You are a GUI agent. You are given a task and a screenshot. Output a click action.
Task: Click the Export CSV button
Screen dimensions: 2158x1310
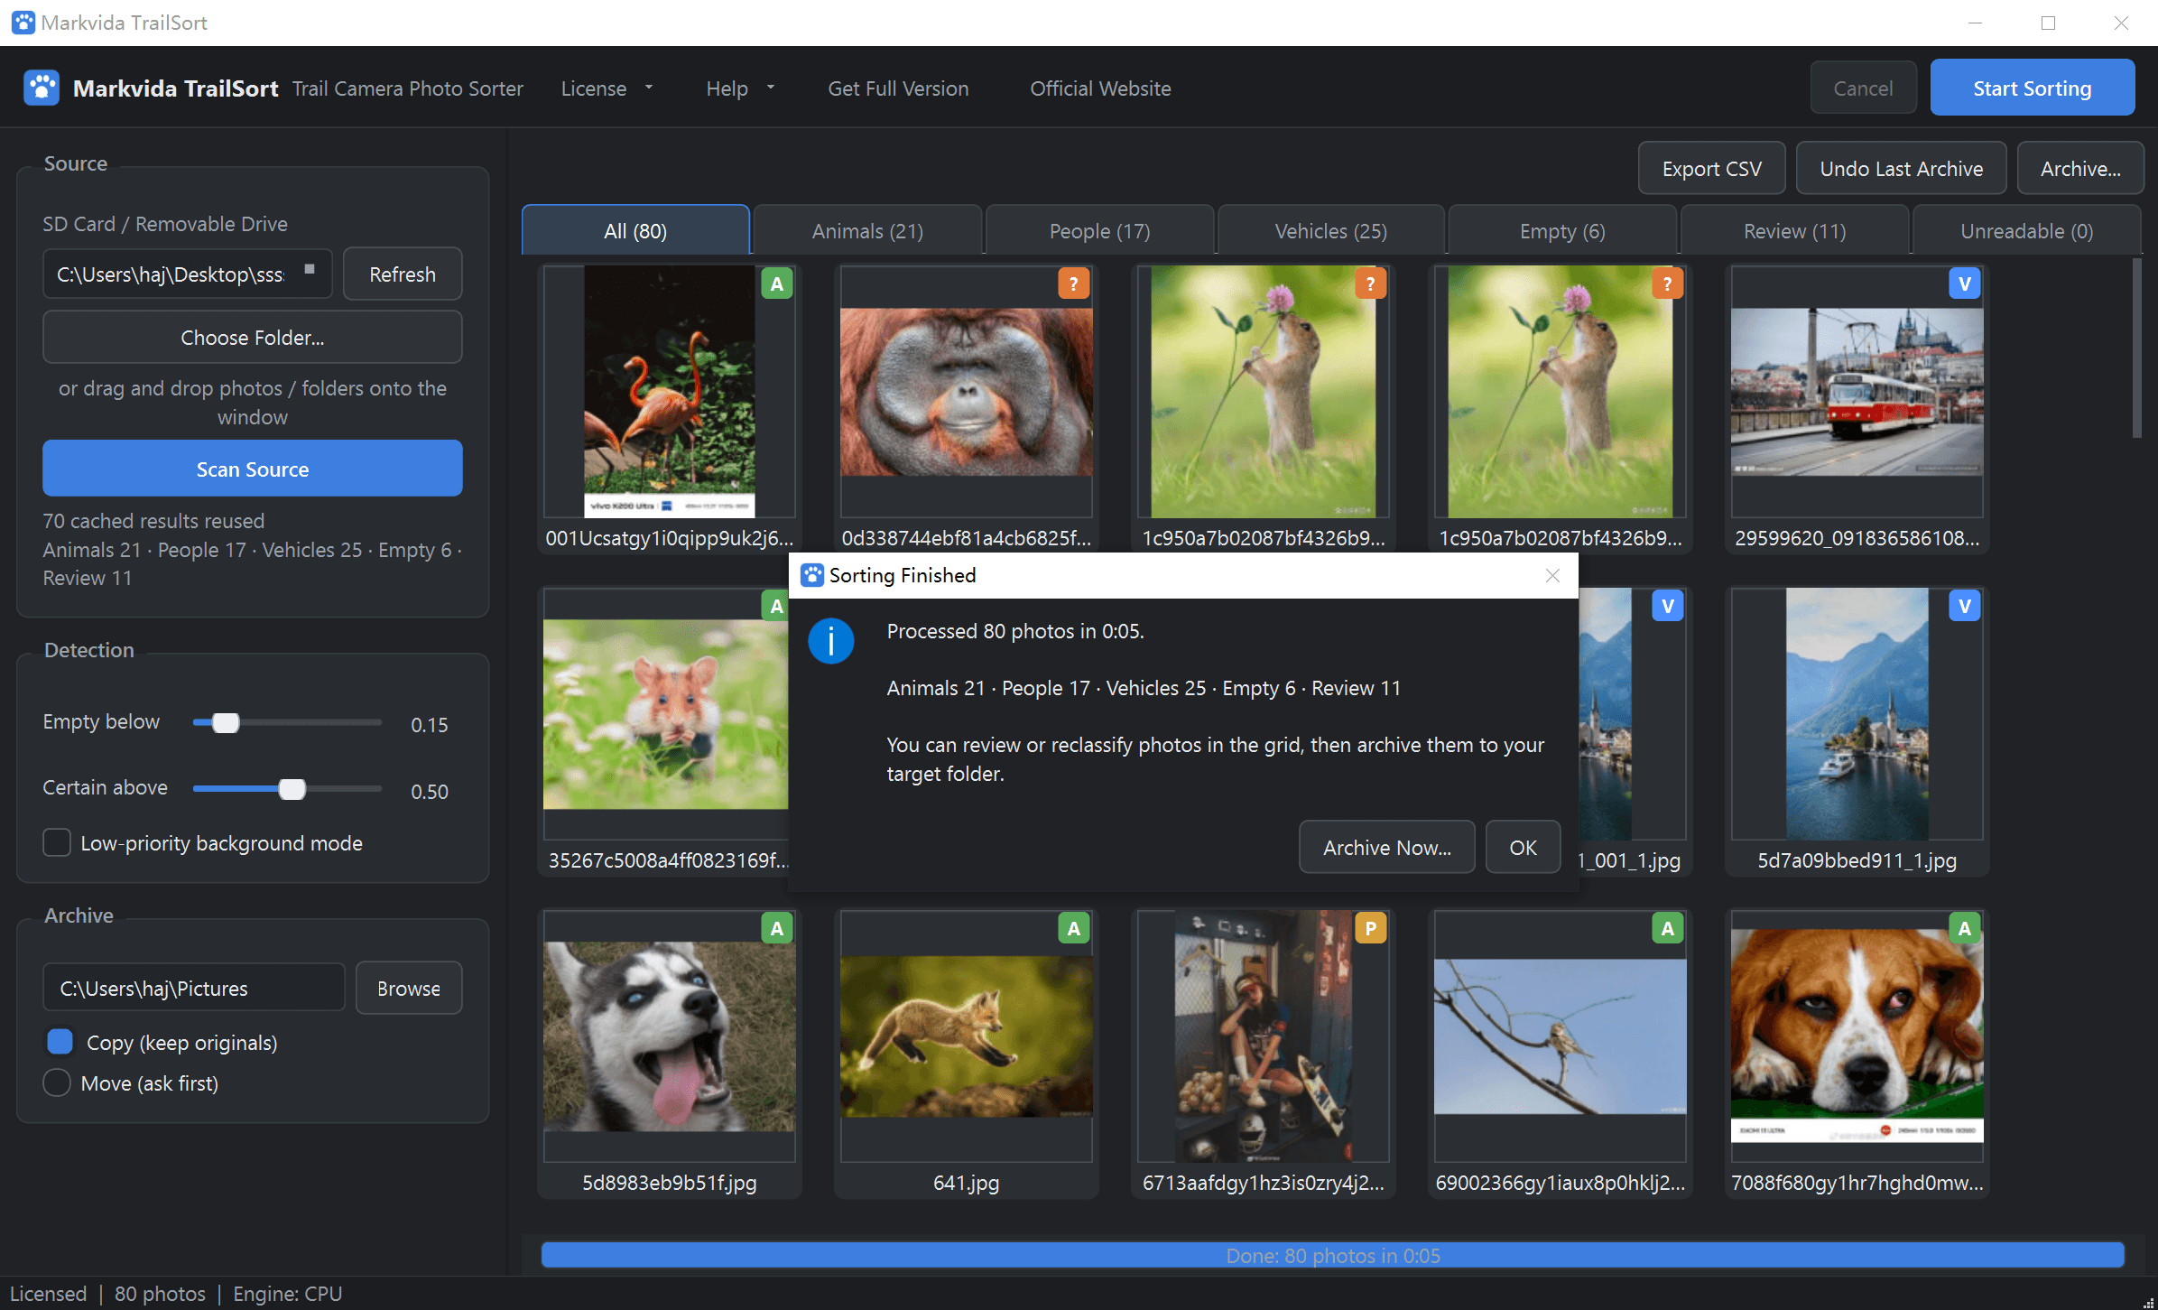coord(1711,168)
